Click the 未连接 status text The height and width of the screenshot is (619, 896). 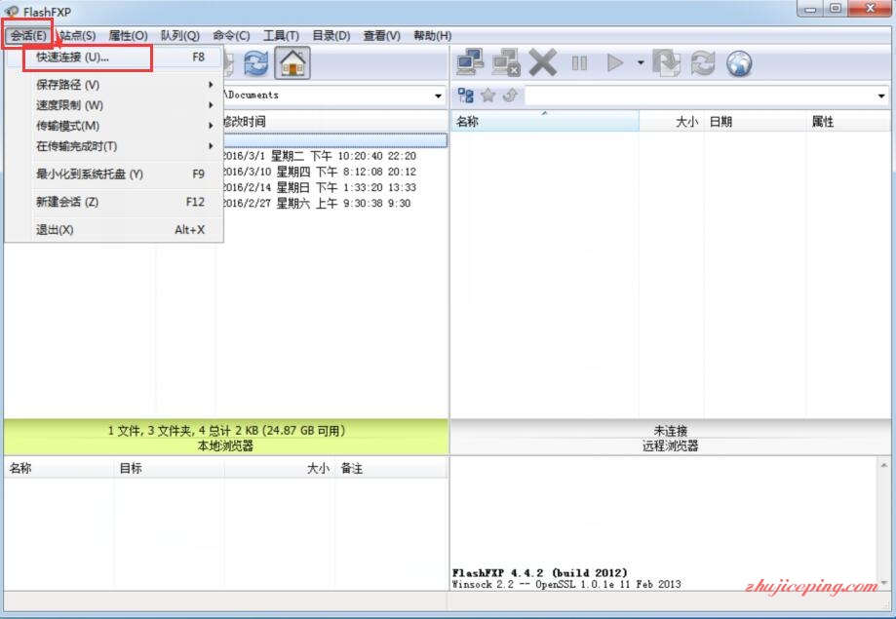click(670, 431)
